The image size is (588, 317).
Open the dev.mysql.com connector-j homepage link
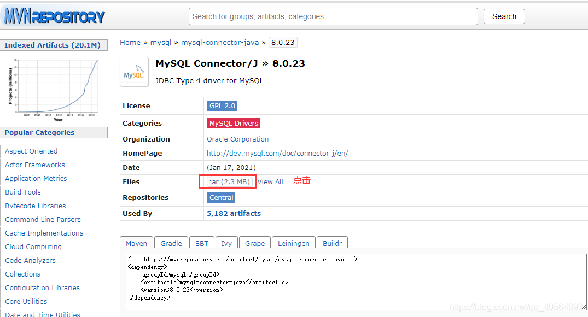pos(277,153)
